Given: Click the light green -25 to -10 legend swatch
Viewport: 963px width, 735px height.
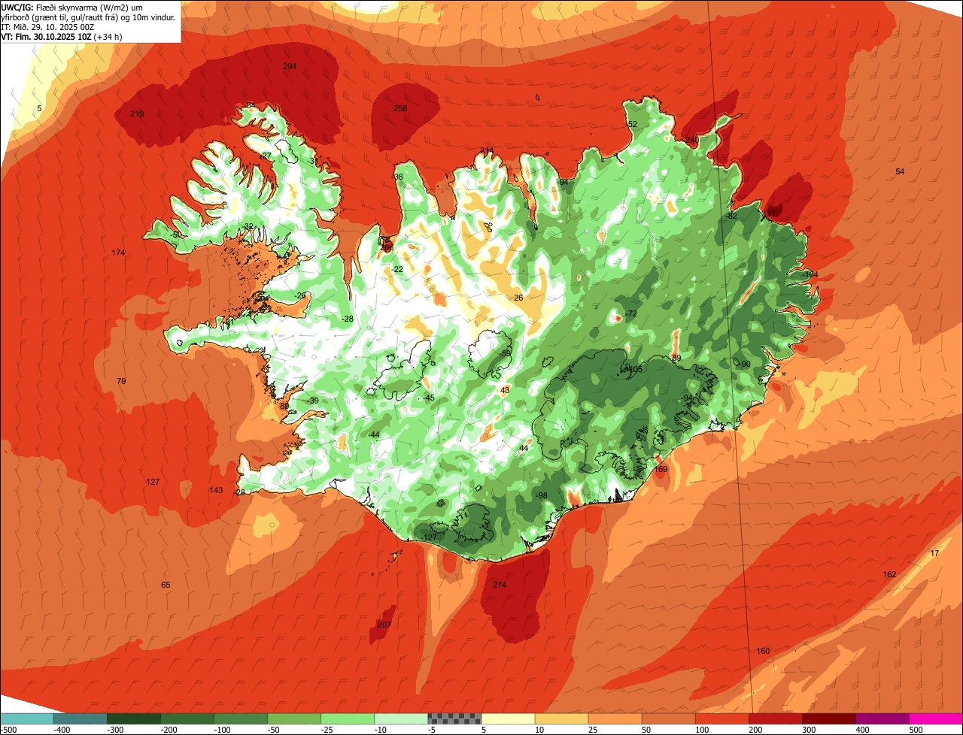Looking at the screenshot, I should pyautogui.click(x=348, y=718).
